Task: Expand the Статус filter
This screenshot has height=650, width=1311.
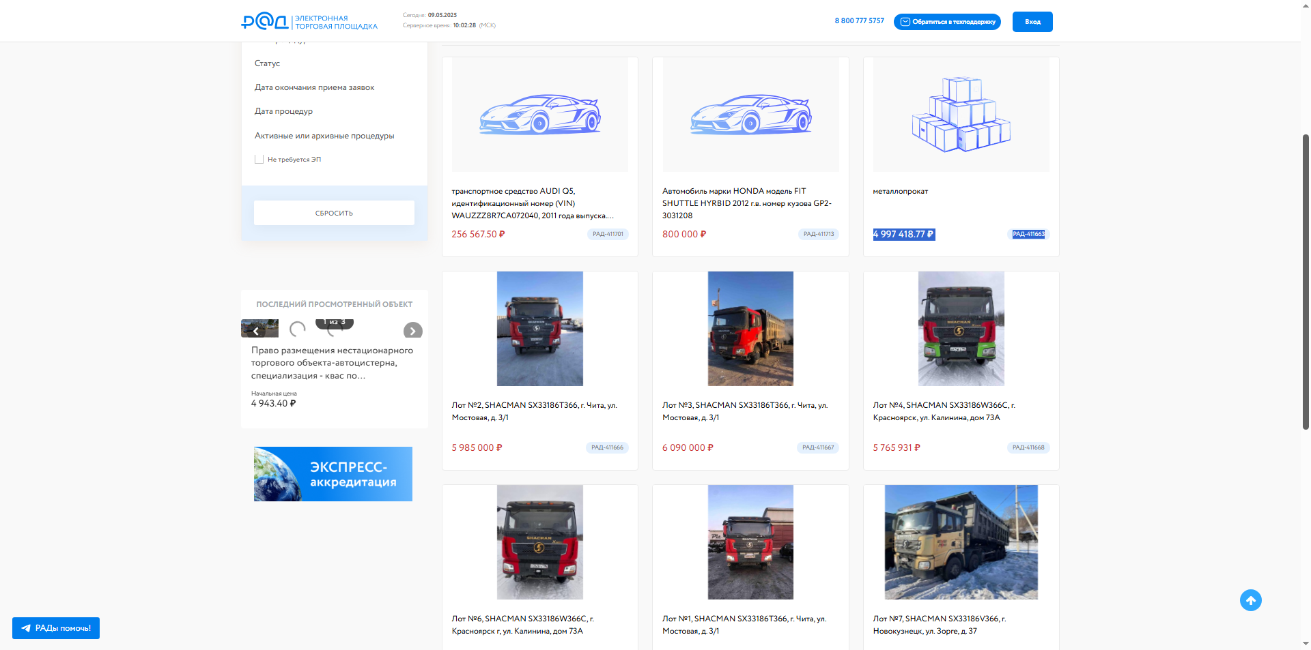Action: [x=267, y=63]
